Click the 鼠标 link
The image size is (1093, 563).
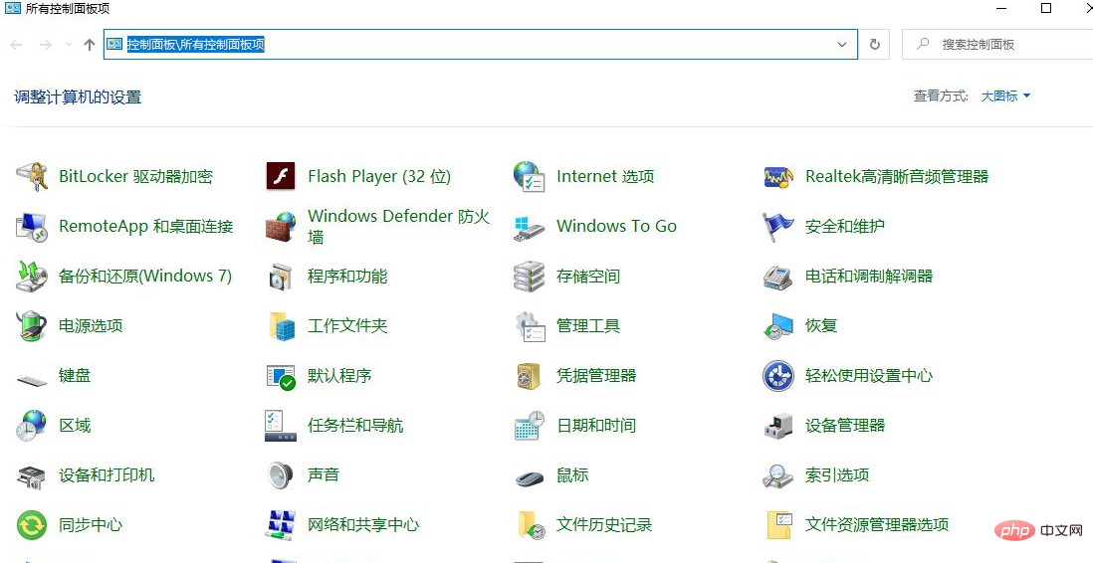572,475
